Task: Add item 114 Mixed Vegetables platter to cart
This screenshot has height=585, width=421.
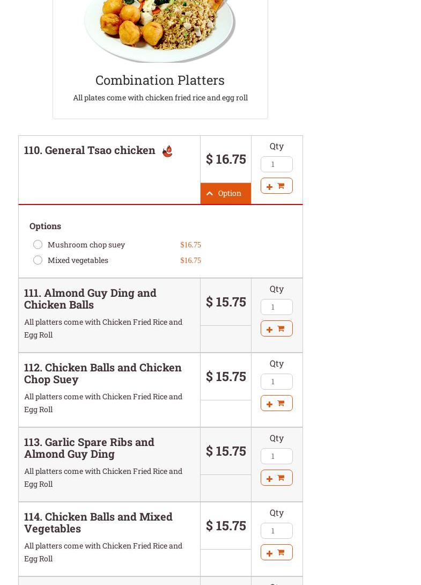Action: [276, 552]
